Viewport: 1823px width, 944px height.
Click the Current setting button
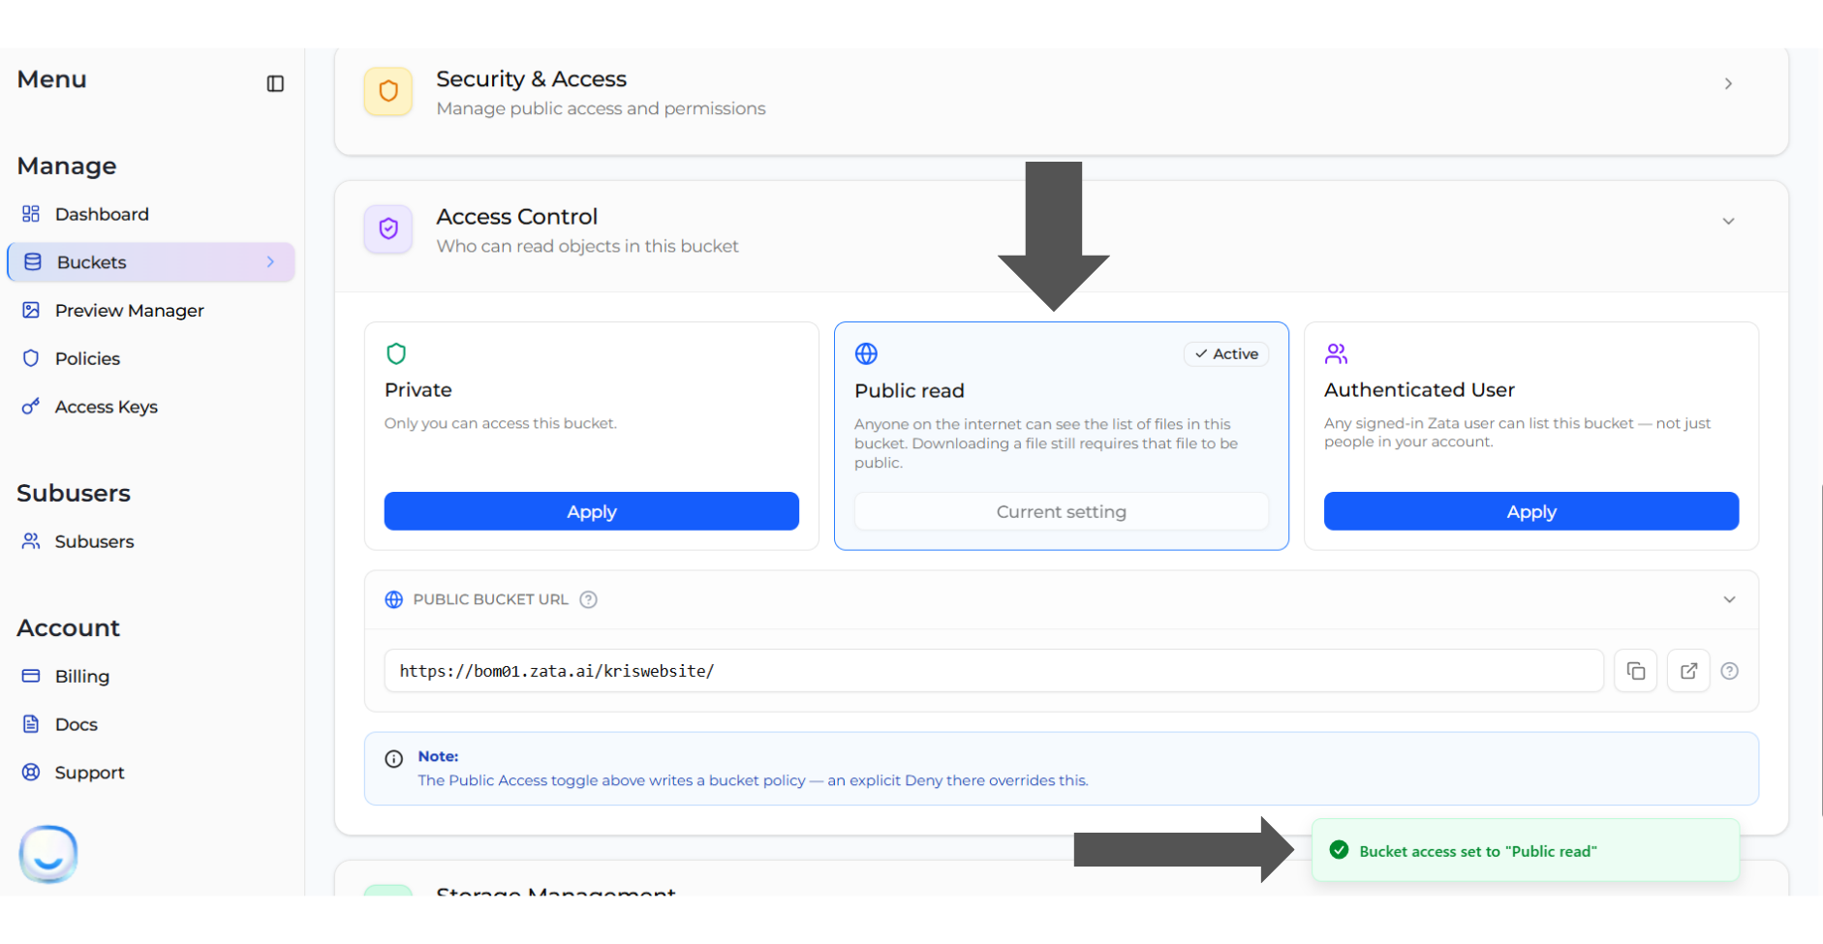click(1062, 511)
